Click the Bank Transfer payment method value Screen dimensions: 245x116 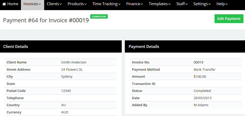[x=204, y=69]
